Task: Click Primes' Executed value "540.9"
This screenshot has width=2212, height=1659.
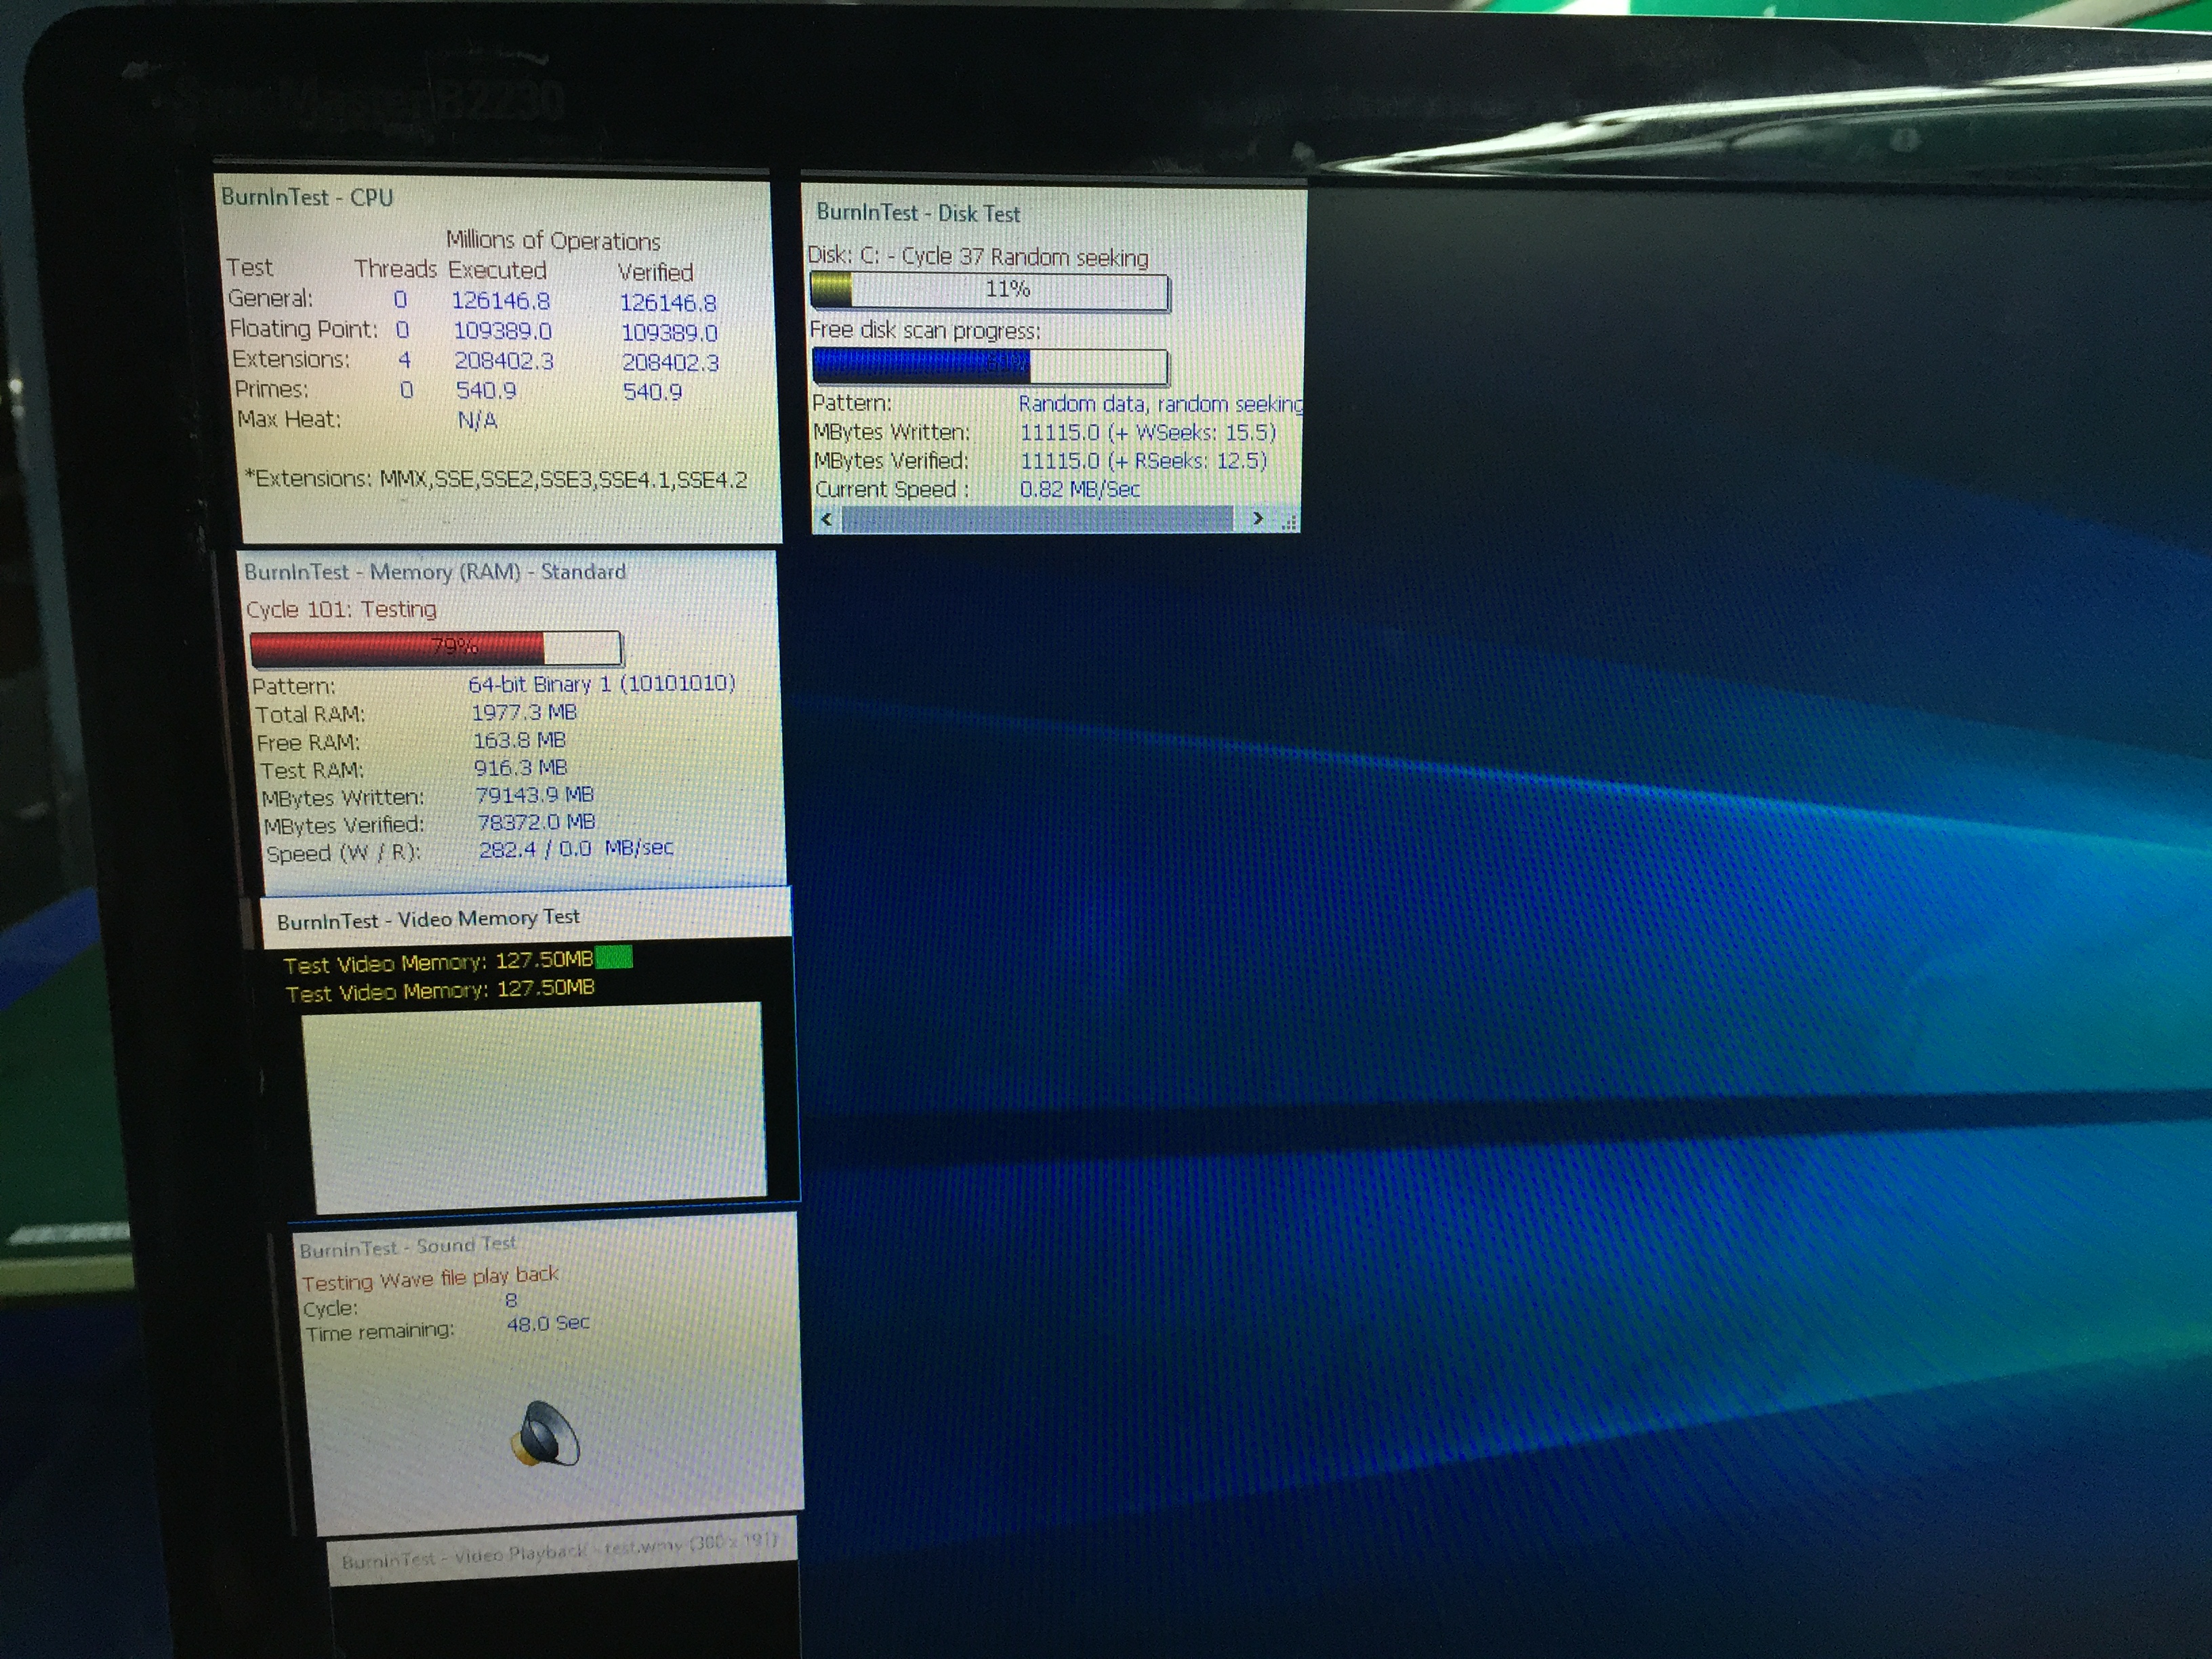Action: pyautogui.click(x=486, y=390)
